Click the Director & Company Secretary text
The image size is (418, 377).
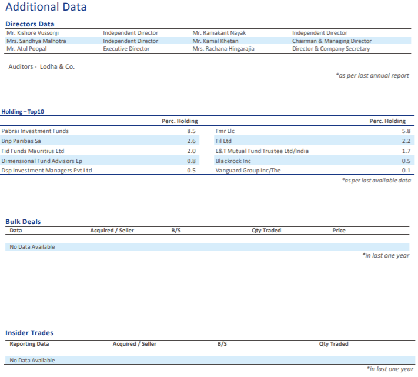click(x=331, y=49)
